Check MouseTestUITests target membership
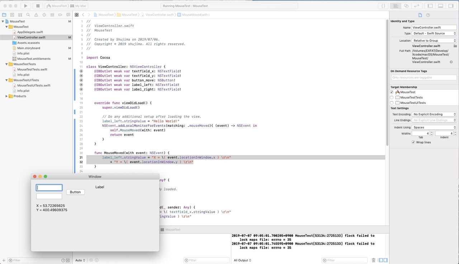This screenshot has height=264, width=459. point(392,103)
